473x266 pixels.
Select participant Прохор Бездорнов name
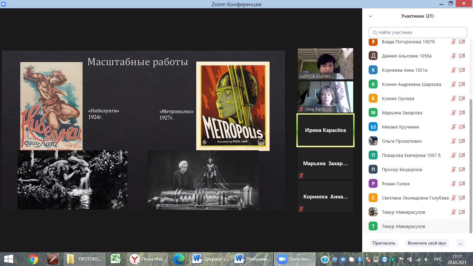(402, 169)
